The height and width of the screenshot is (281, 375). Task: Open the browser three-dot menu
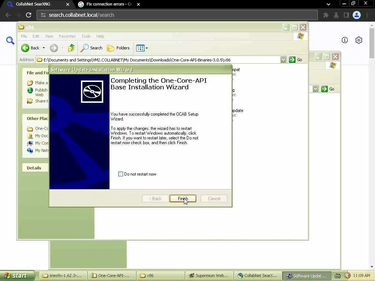(367, 15)
